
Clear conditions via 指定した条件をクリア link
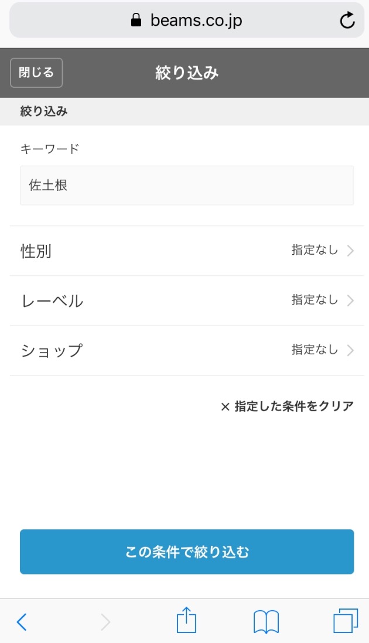(x=293, y=406)
